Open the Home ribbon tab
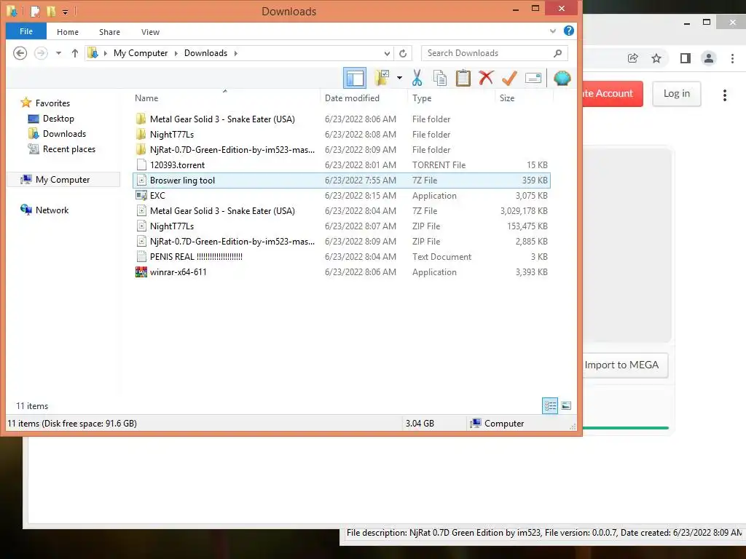Image resolution: width=746 pixels, height=559 pixels. (68, 32)
